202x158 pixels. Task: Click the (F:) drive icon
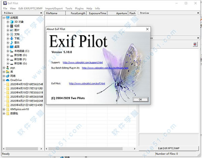[12, 59]
